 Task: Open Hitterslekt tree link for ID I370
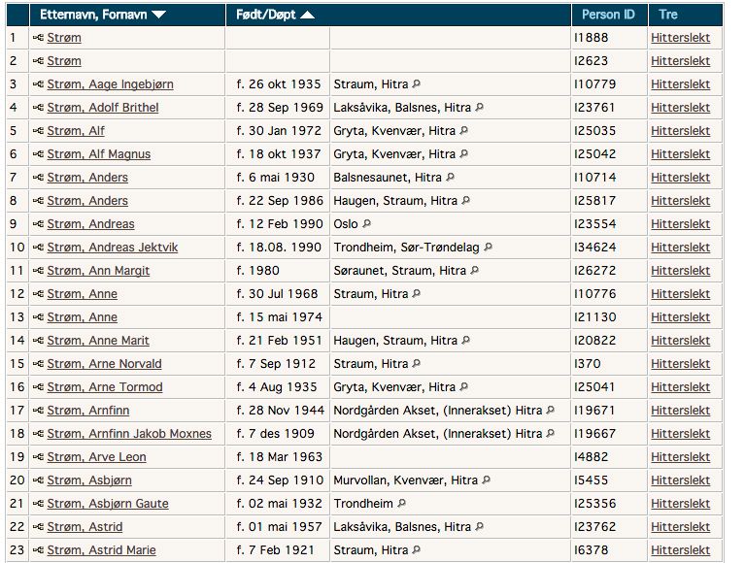680,364
